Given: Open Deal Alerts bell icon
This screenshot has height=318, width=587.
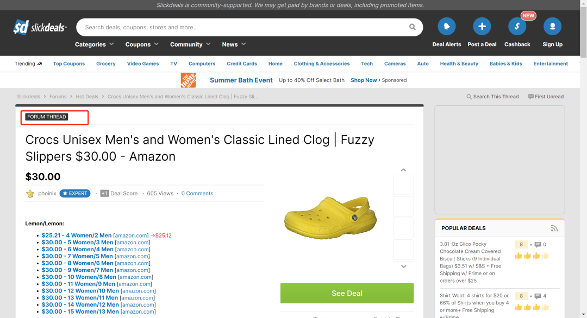Looking at the screenshot, I should click(x=447, y=27).
